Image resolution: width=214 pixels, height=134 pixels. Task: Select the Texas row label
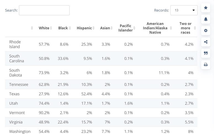pyautogui.click(x=14, y=94)
